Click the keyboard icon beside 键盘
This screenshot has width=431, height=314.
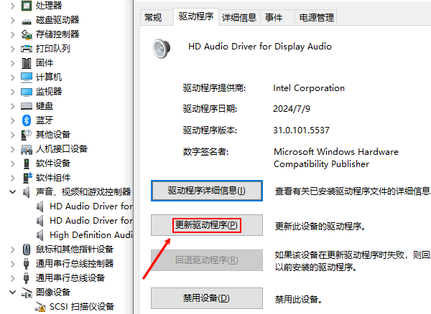tap(27, 105)
